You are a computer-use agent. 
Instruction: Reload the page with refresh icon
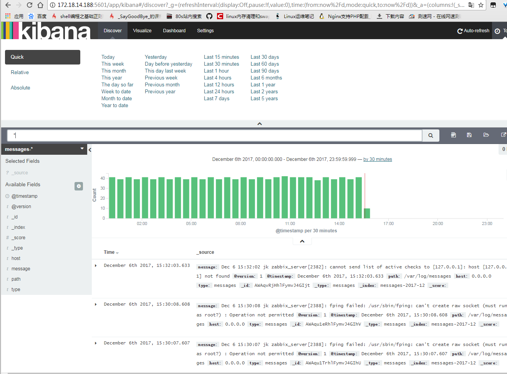pyautogui.click(x=30, y=5)
